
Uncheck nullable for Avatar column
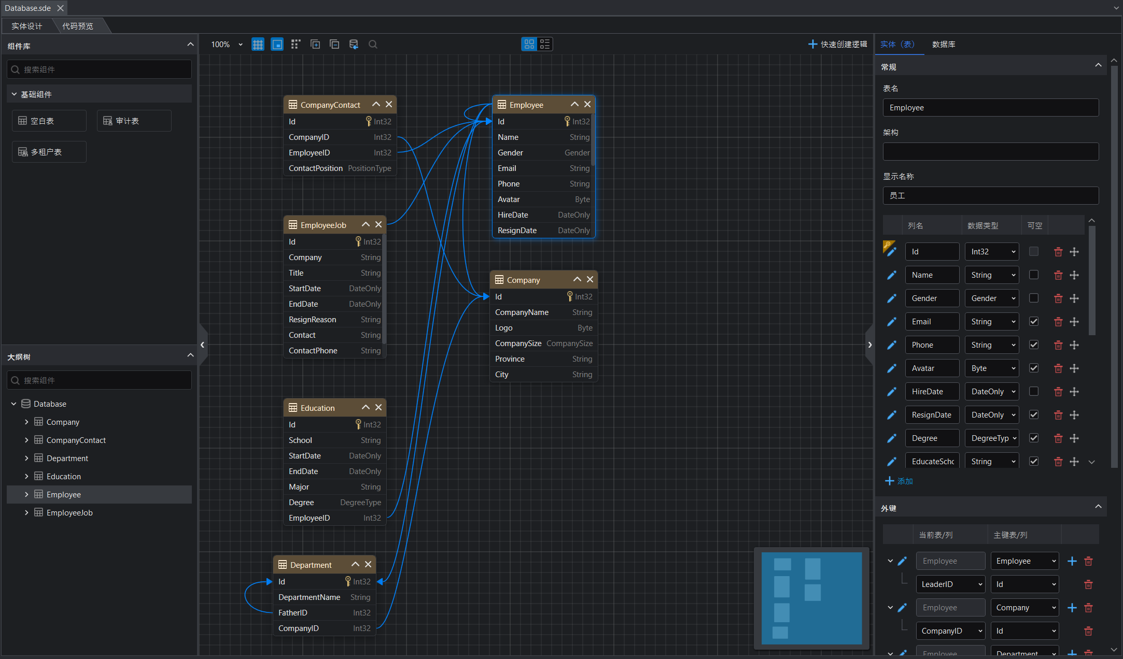pyautogui.click(x=1034, y=368)
